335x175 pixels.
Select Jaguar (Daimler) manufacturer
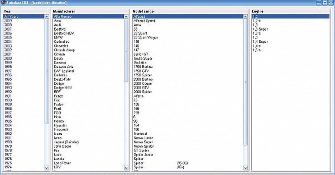pos(66,142)
